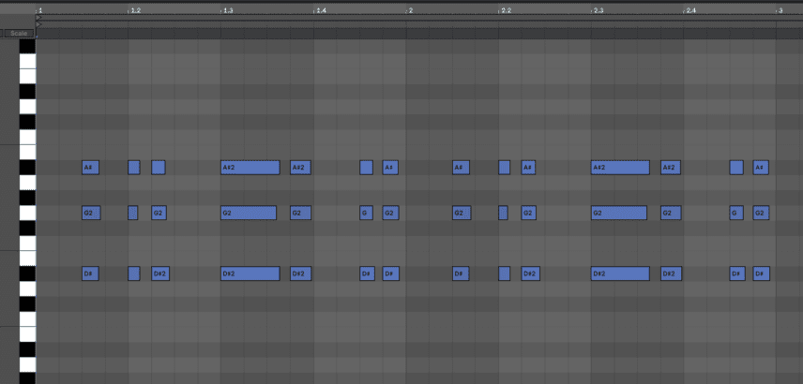Select the long A#2 note in bar 2
803x384 pixels.
(x=620, y=168)
